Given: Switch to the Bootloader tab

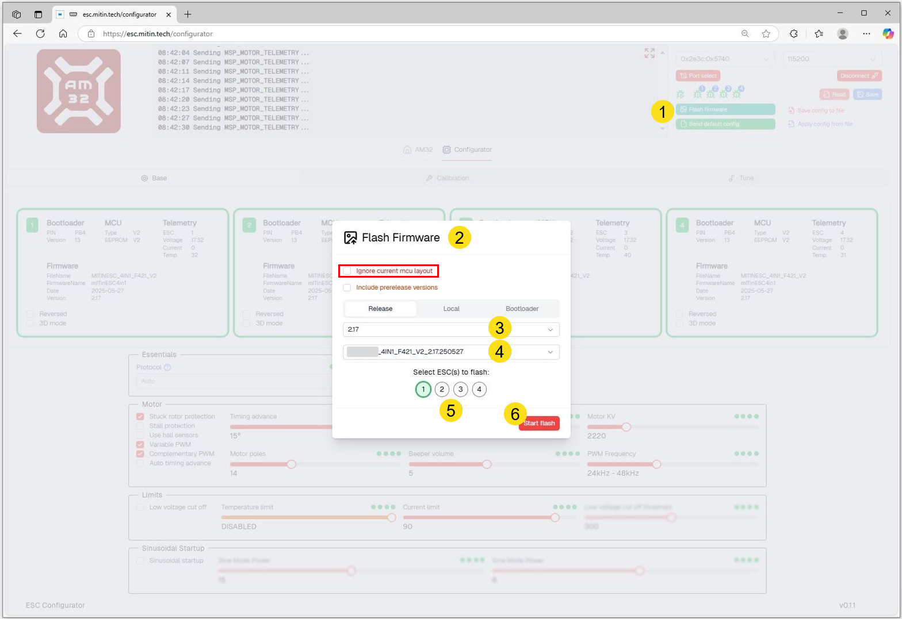Looking at the screenshot, I should click(522, 309).
